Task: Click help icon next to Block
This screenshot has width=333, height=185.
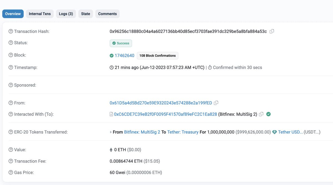Action: 11,55
